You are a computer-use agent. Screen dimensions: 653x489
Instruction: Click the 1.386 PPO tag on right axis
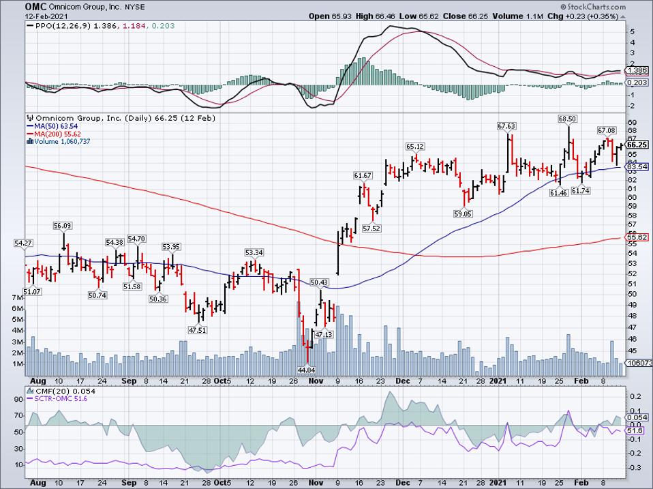coord(637,71)
